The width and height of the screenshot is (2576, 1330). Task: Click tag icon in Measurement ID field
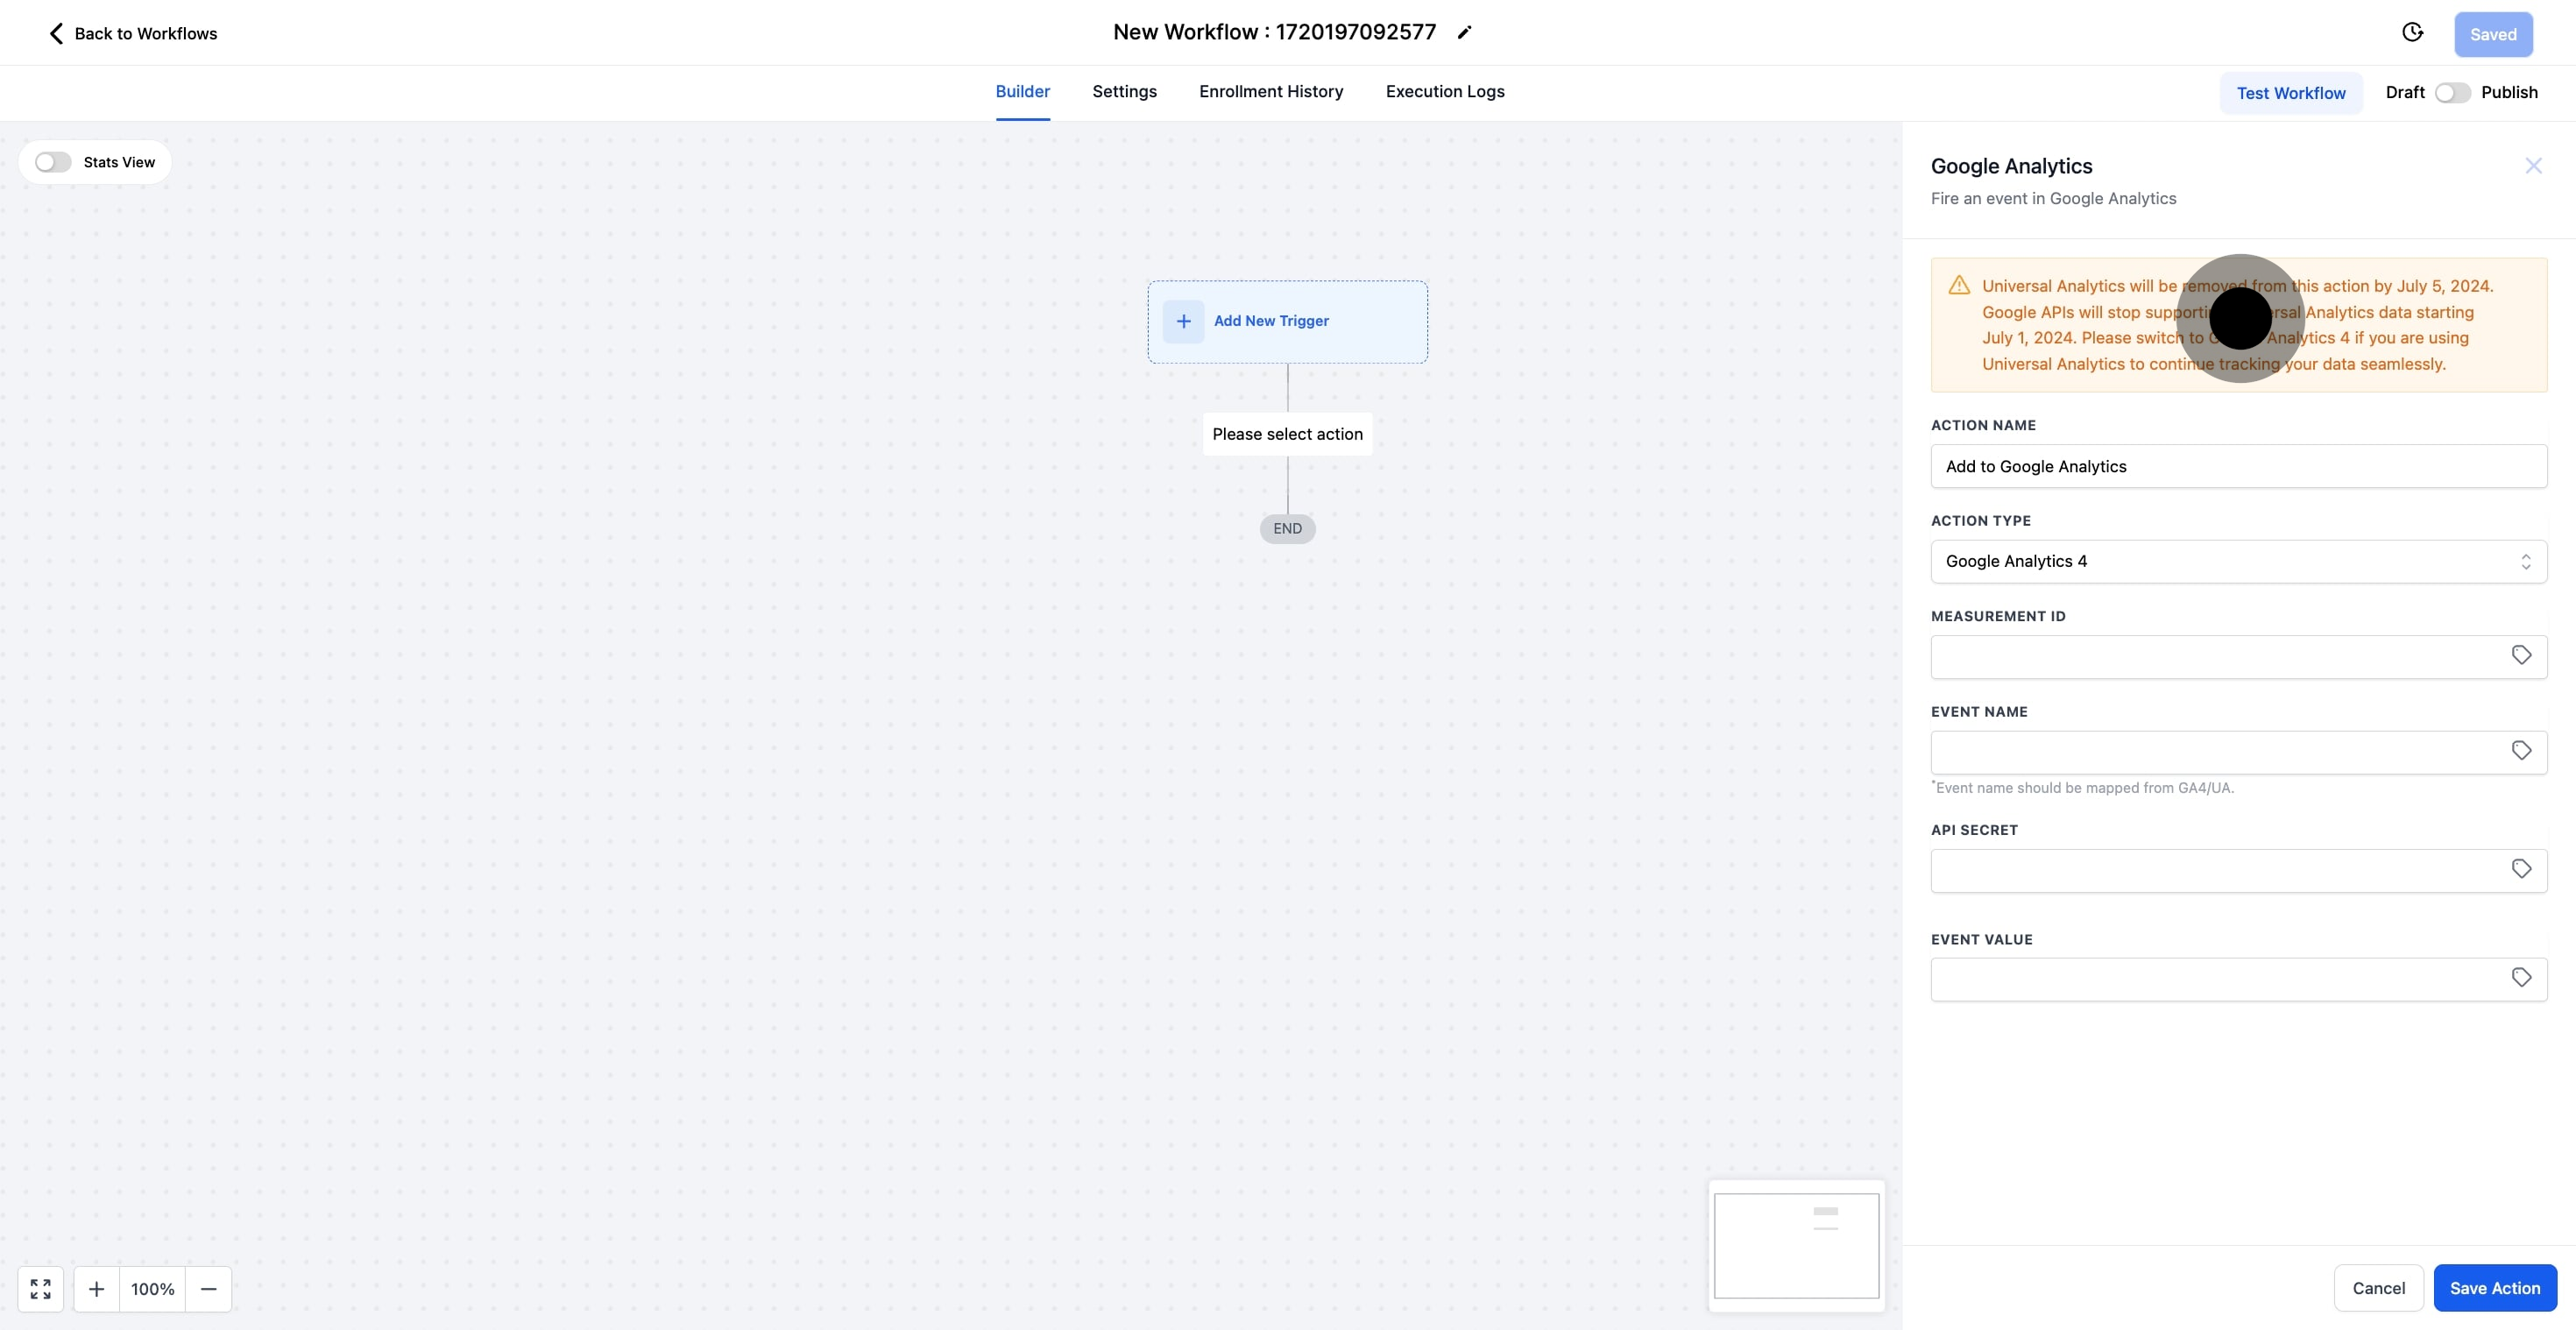pyautogui.click(x=2521, y=656)
